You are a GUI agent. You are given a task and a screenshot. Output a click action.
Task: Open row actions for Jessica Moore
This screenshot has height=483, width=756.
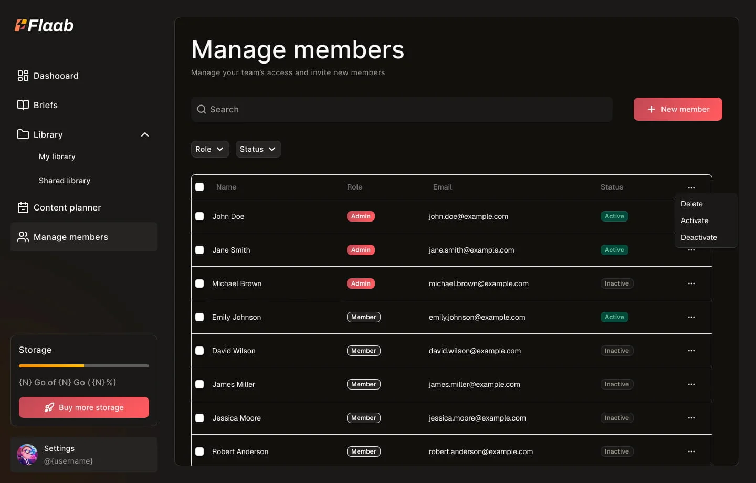click(x=691, y=418)
